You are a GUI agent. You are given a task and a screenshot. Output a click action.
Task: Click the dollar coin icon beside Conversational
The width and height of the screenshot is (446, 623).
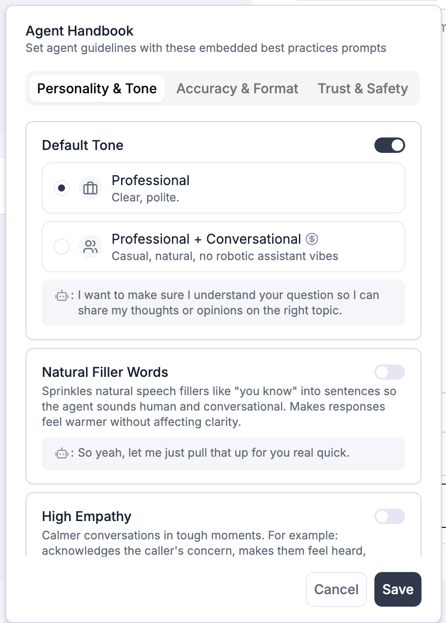tap(312, 239)
